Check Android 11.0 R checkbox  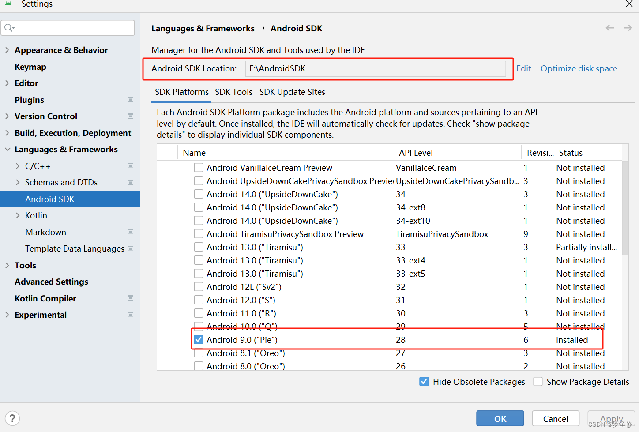pos(199,313)
